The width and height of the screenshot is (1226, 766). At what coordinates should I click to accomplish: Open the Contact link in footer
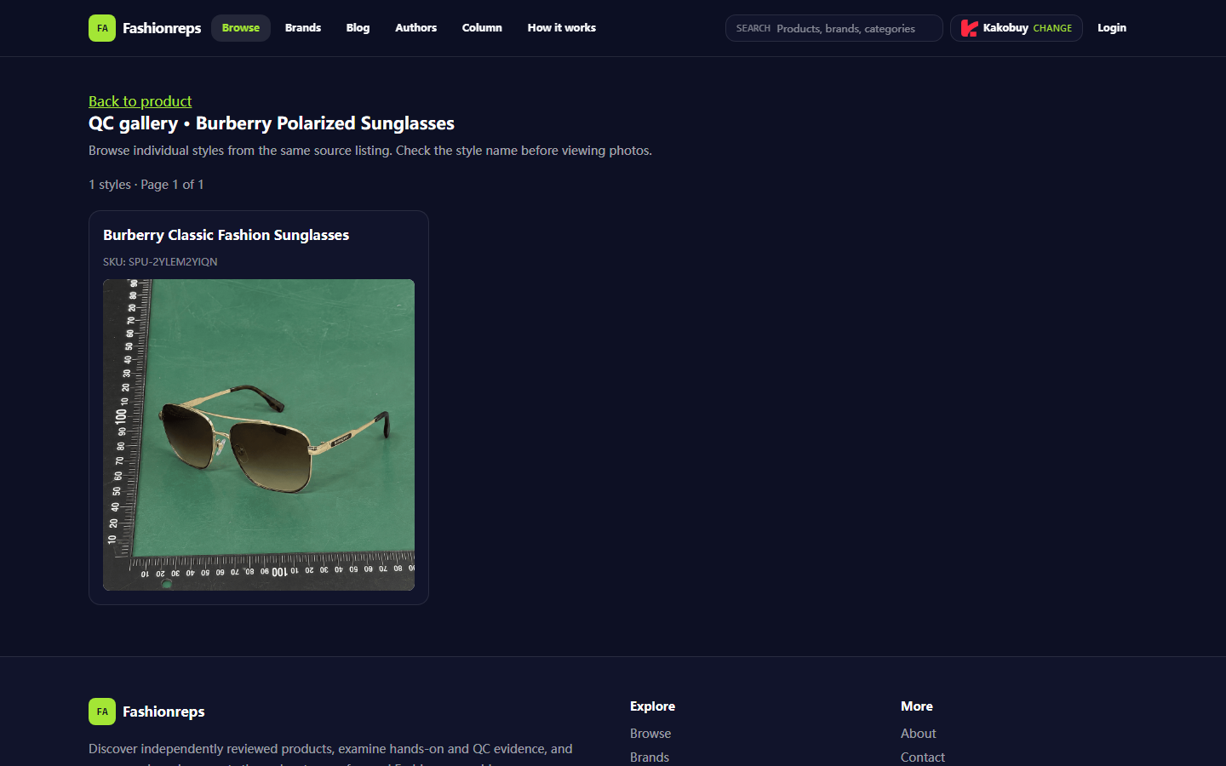tap(923, 757)
